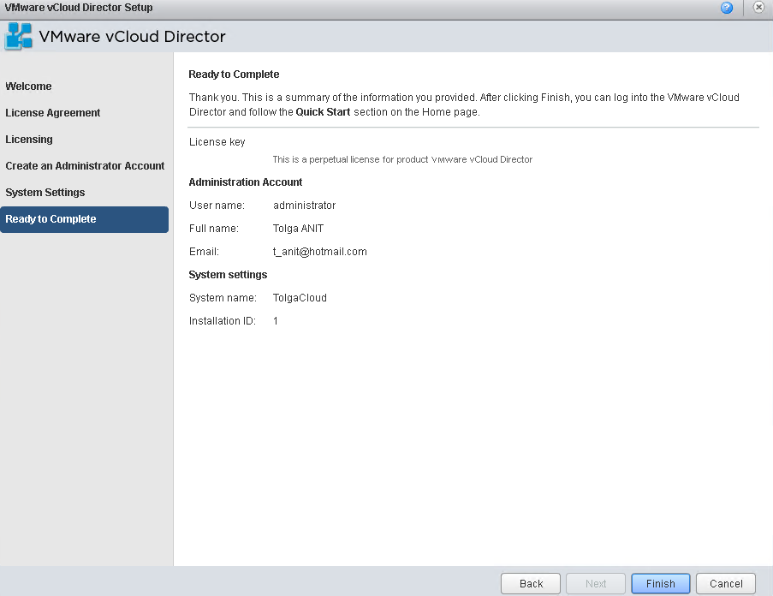Click the Installation ID: label
The image size is (773, 596).
[223, 321]
